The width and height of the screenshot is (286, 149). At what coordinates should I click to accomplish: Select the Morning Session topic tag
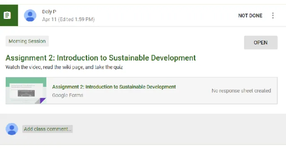[27, 41]
